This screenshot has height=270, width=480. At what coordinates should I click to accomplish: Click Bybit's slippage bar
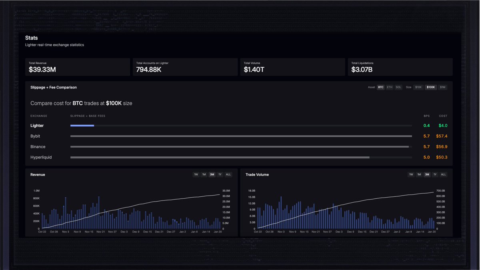pyautogui.click(x=241, y=136)
